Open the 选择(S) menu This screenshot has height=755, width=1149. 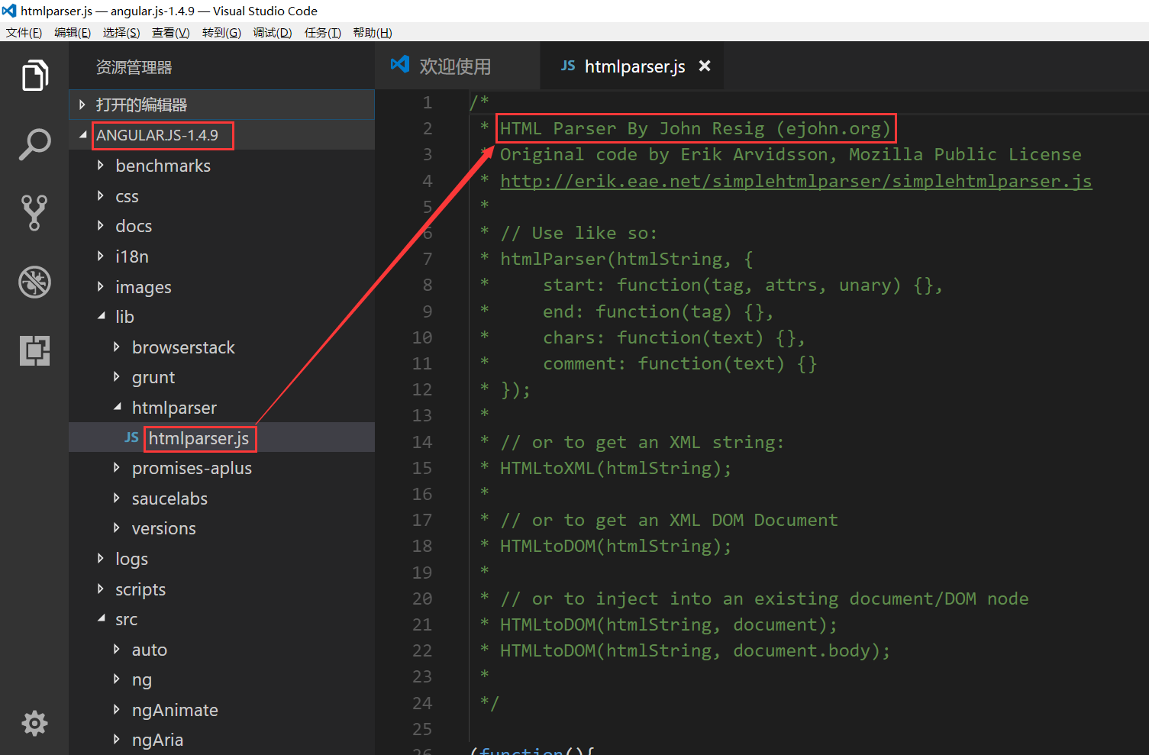click(121, 32)
